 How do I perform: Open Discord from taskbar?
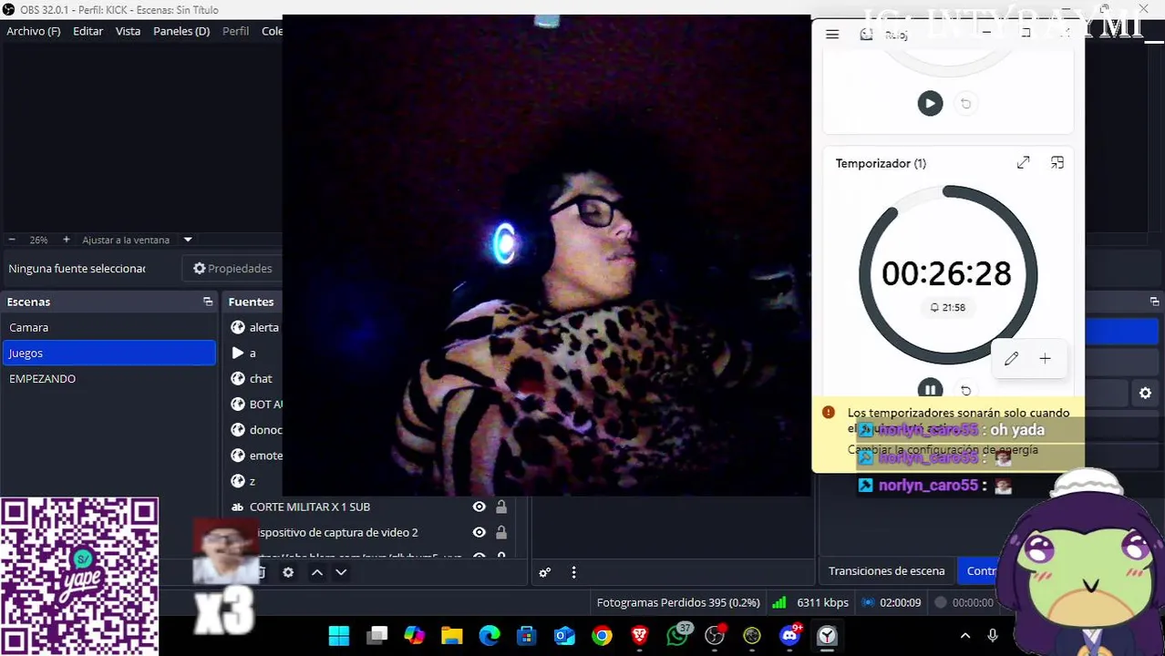789,635
